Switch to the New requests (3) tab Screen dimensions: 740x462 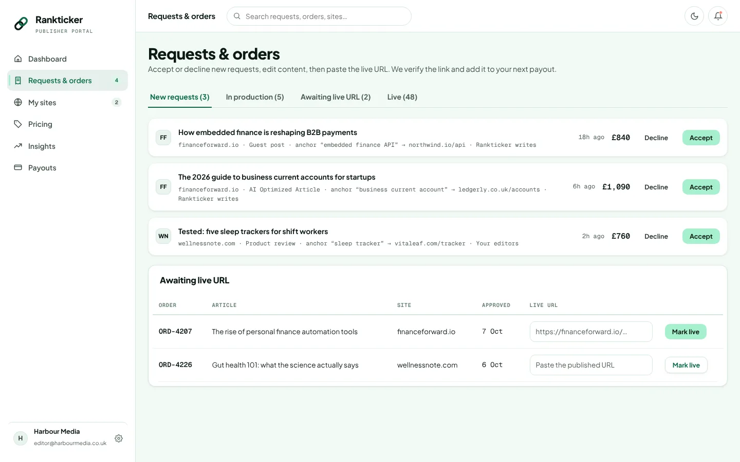click(180, 97)
